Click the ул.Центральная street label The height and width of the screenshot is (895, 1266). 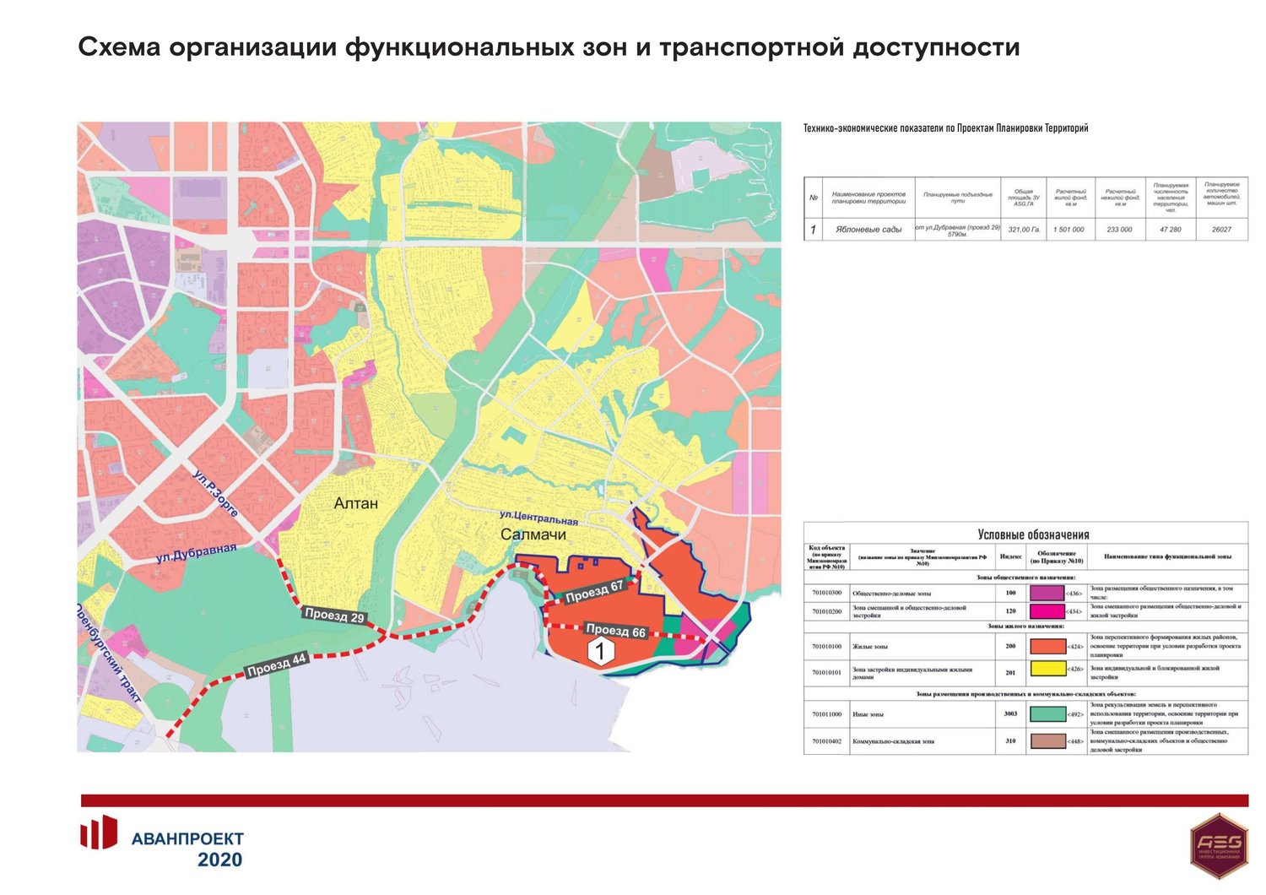click(538, 518)
